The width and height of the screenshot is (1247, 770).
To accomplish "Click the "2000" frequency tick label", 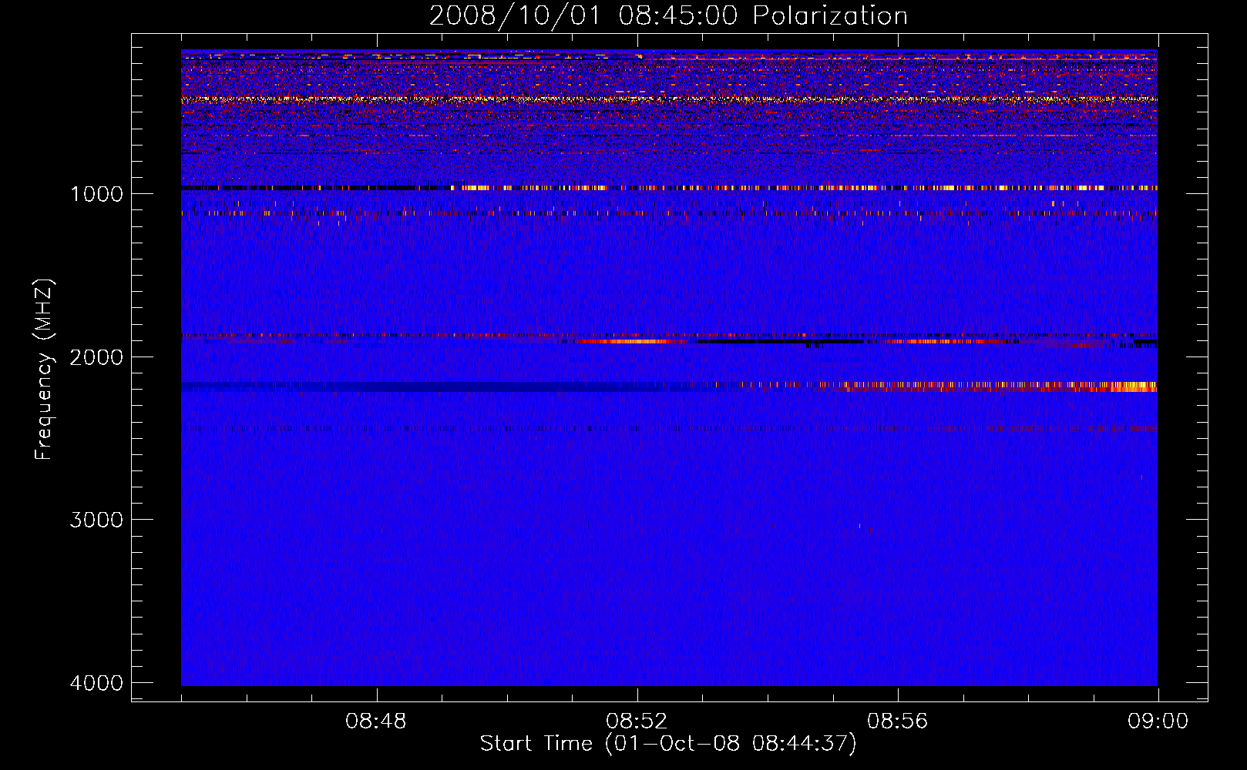I will (96, 357).
